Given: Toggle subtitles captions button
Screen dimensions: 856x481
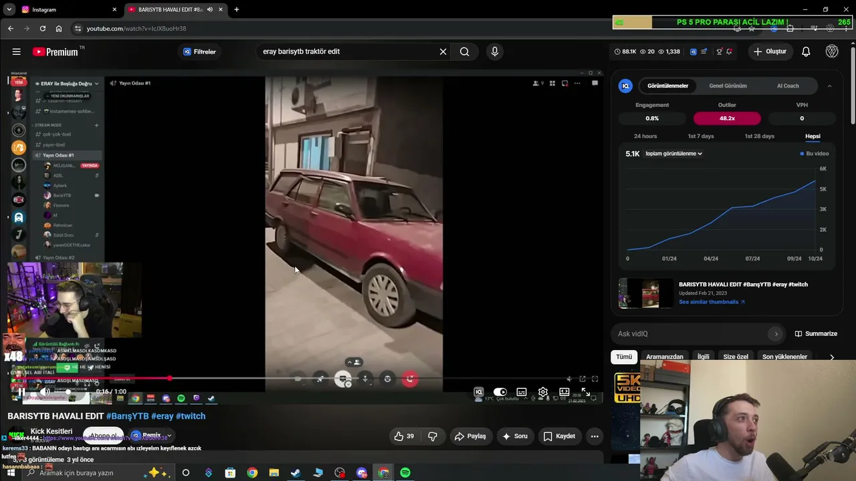Looking at the screenshot, I should point(522,392).
